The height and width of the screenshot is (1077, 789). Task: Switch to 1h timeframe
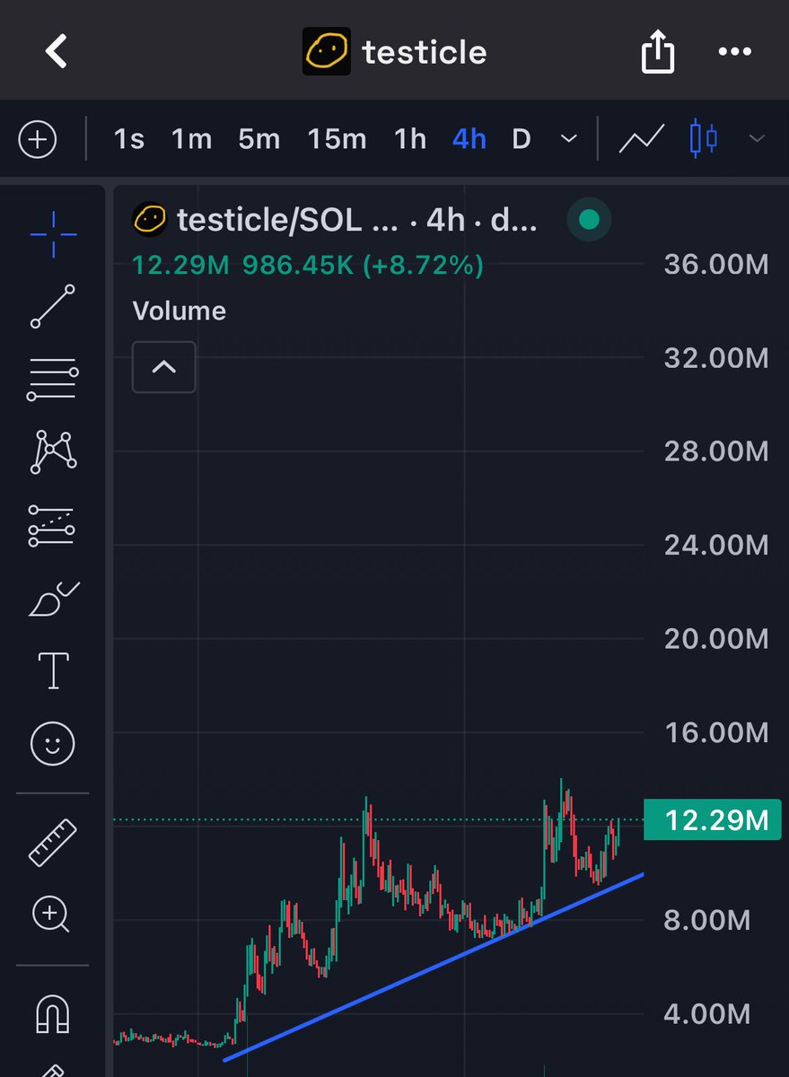tap(410, 140)
